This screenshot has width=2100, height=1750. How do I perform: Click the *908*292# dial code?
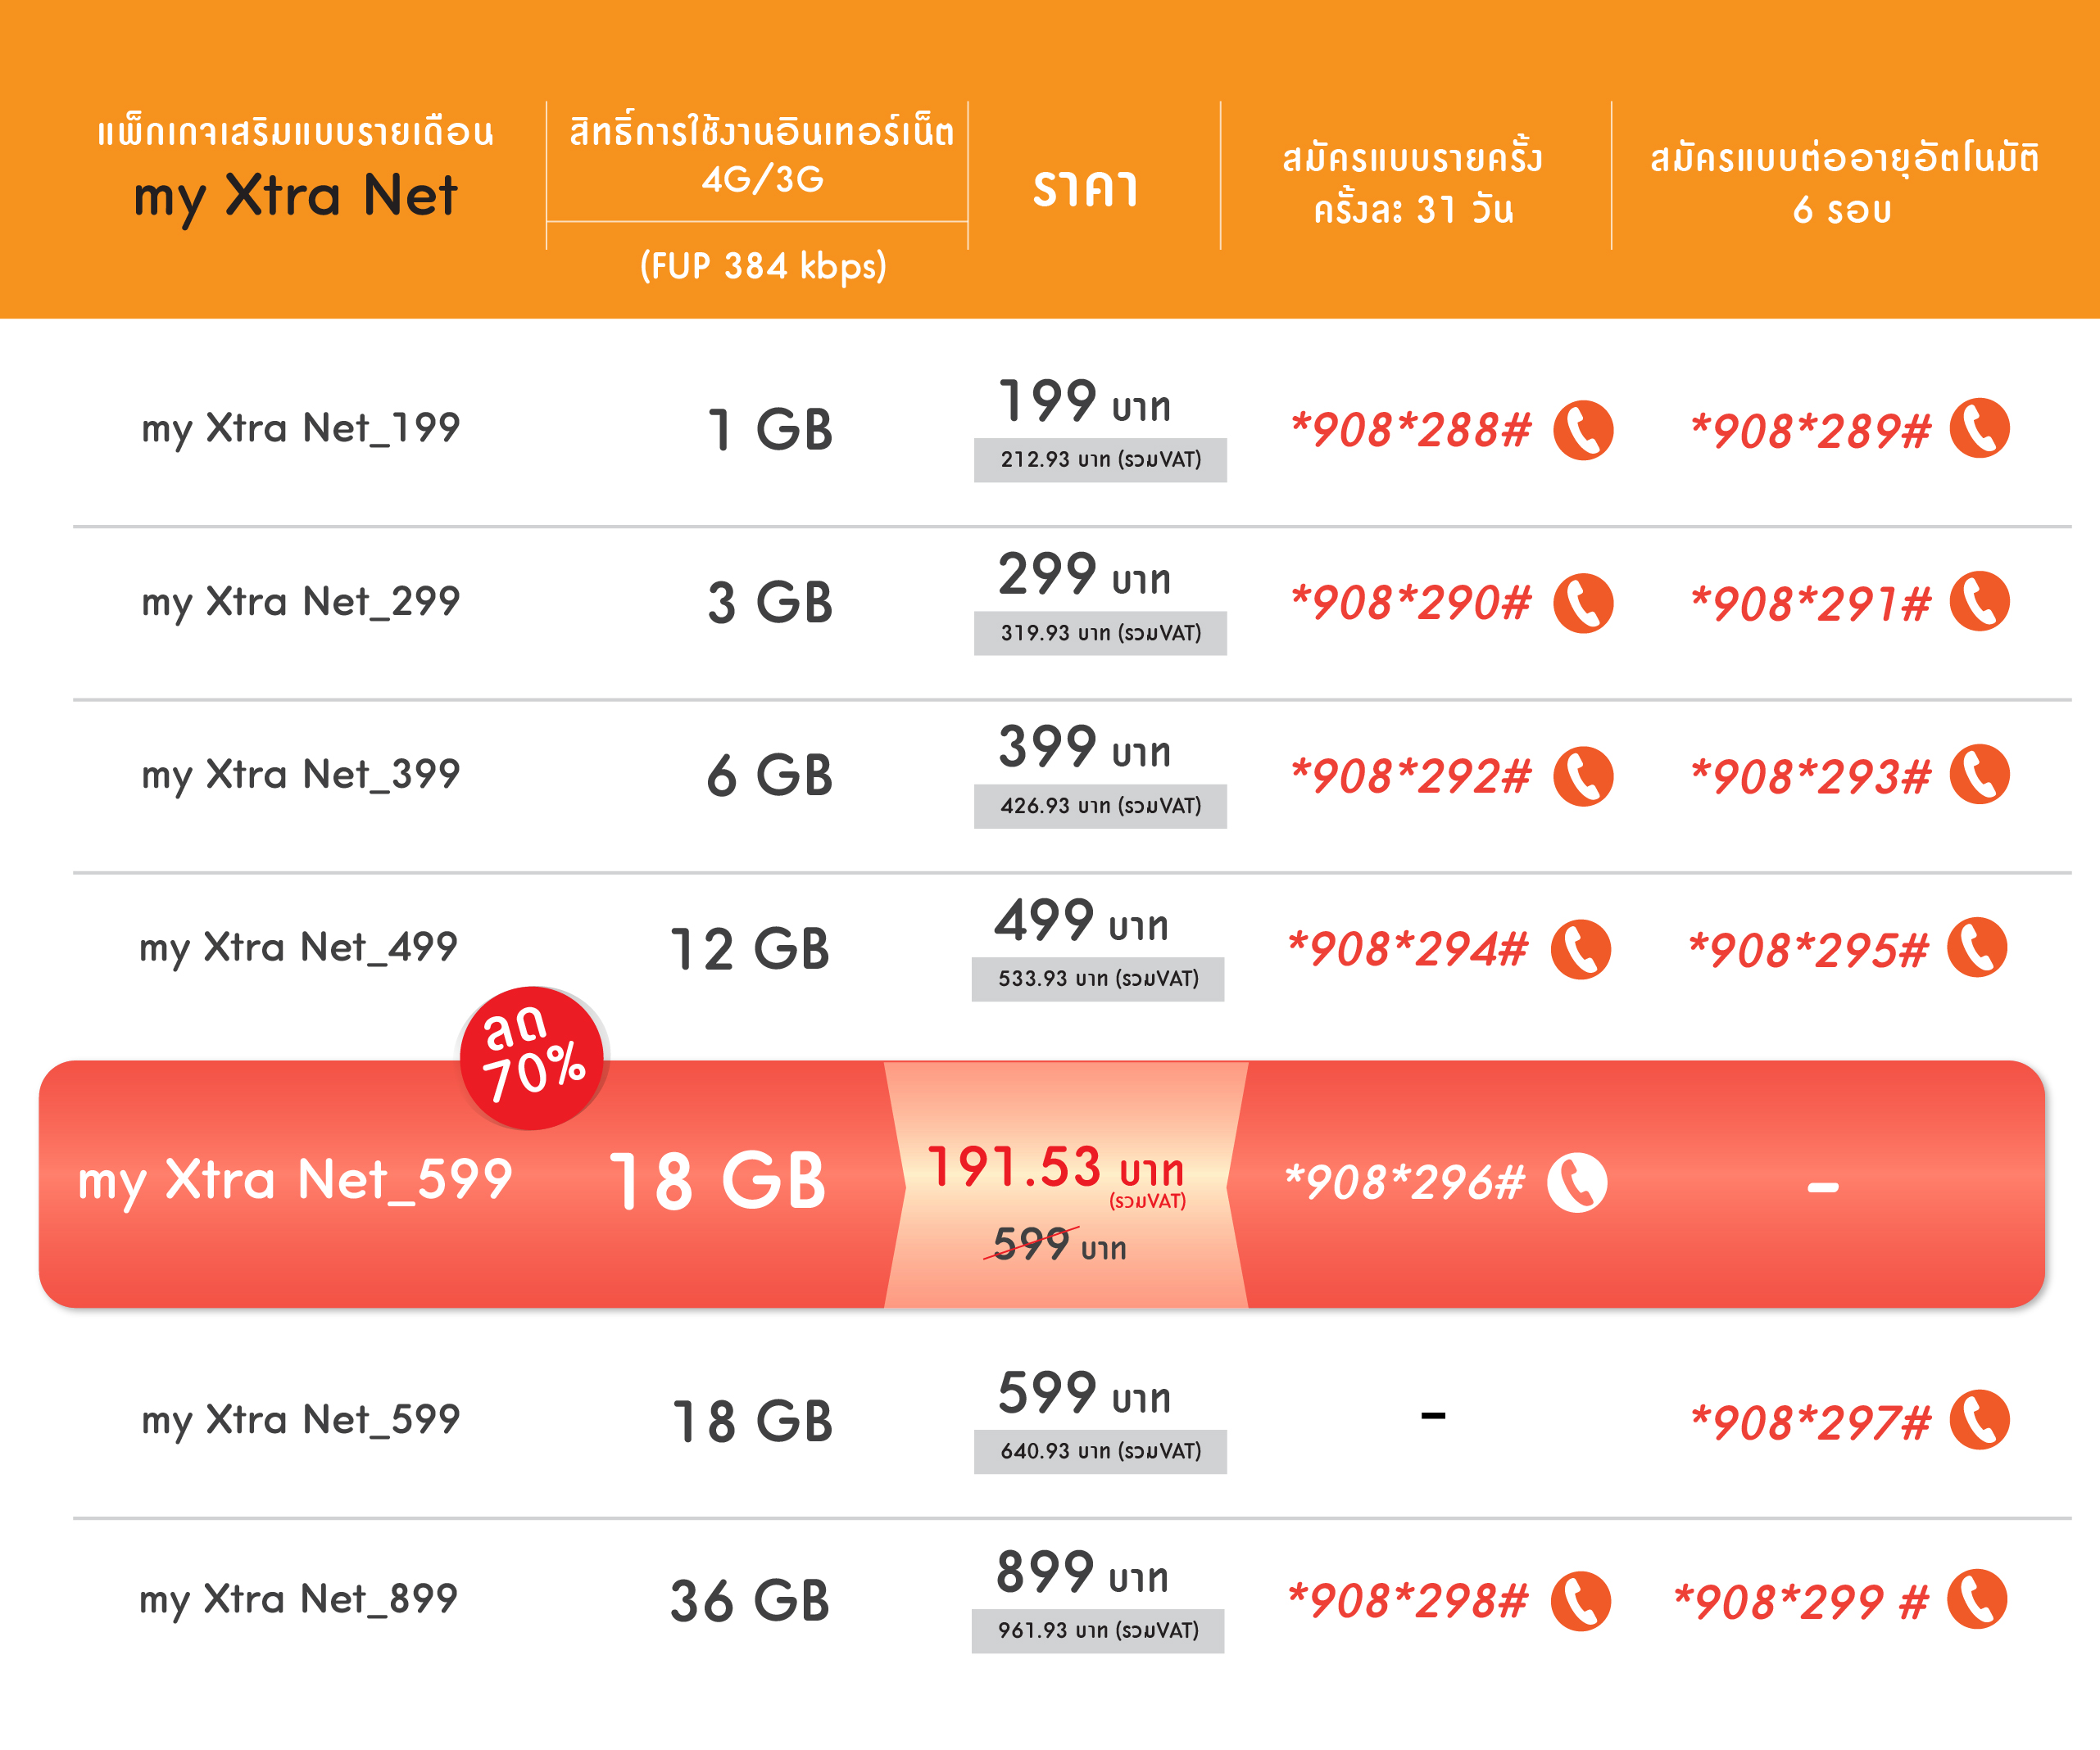tap(1411, 776)
